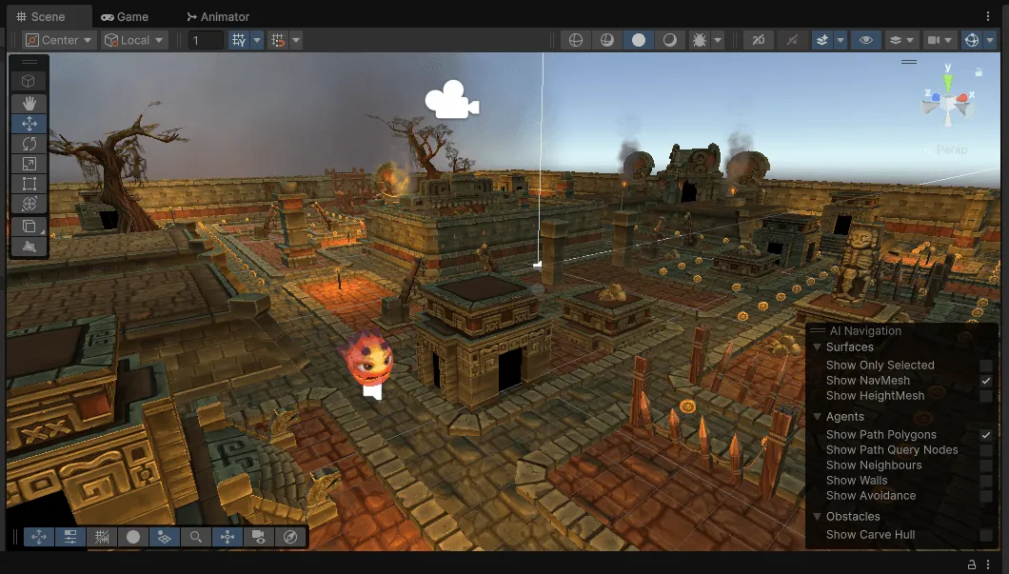This screenshot has width=1009, height=574.
Task: Select the Rect transform tool
Action: click(29, 184)
